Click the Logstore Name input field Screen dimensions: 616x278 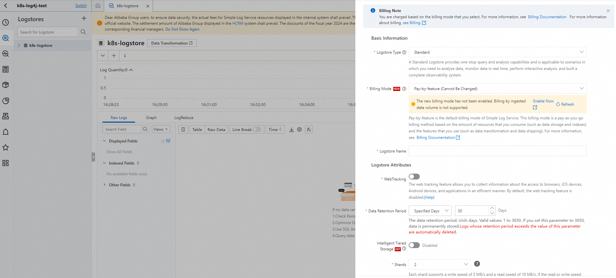coord(498,151)
